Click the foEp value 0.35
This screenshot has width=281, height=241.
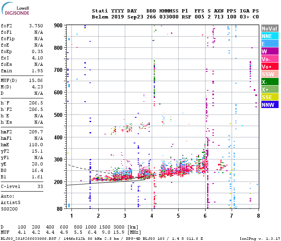37,51
